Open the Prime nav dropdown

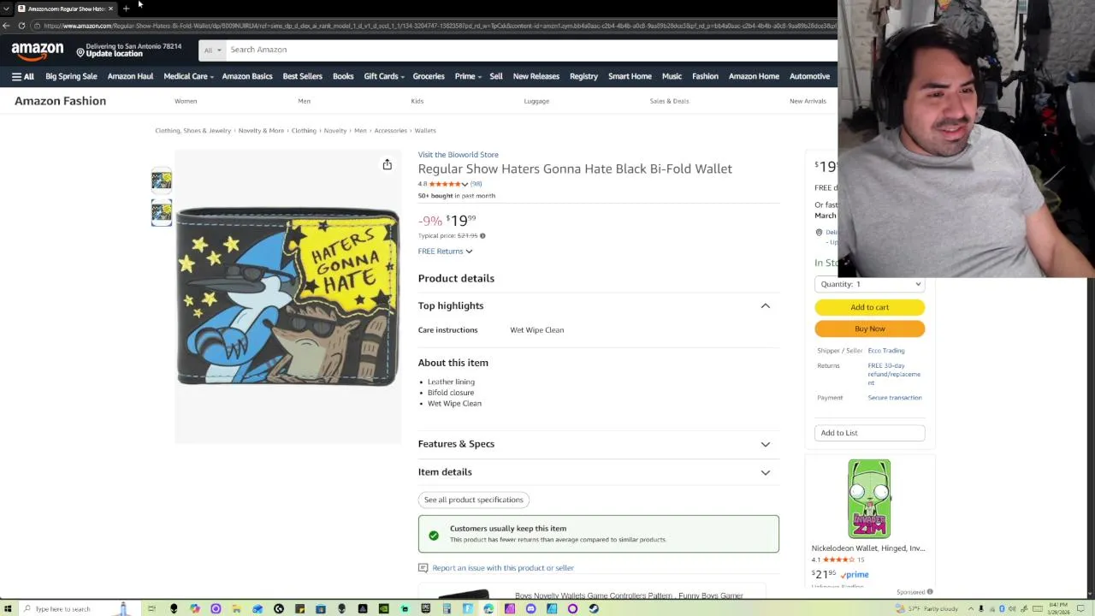[467, 76]
